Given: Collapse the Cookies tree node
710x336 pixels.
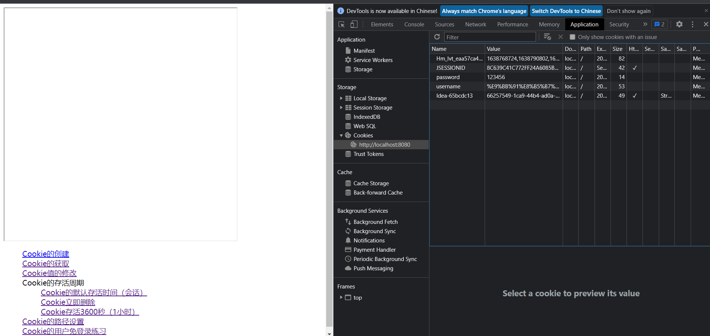Looking at the screenshot, I should [x=341, y=135].
